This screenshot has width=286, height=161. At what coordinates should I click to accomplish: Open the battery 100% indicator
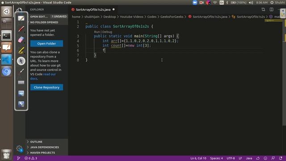(238, 3)
